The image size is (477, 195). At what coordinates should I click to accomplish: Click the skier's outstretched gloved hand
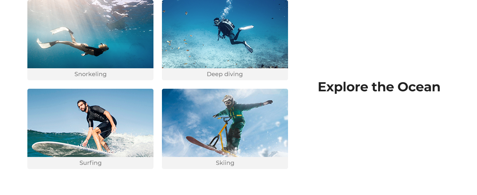coord(268,102)
